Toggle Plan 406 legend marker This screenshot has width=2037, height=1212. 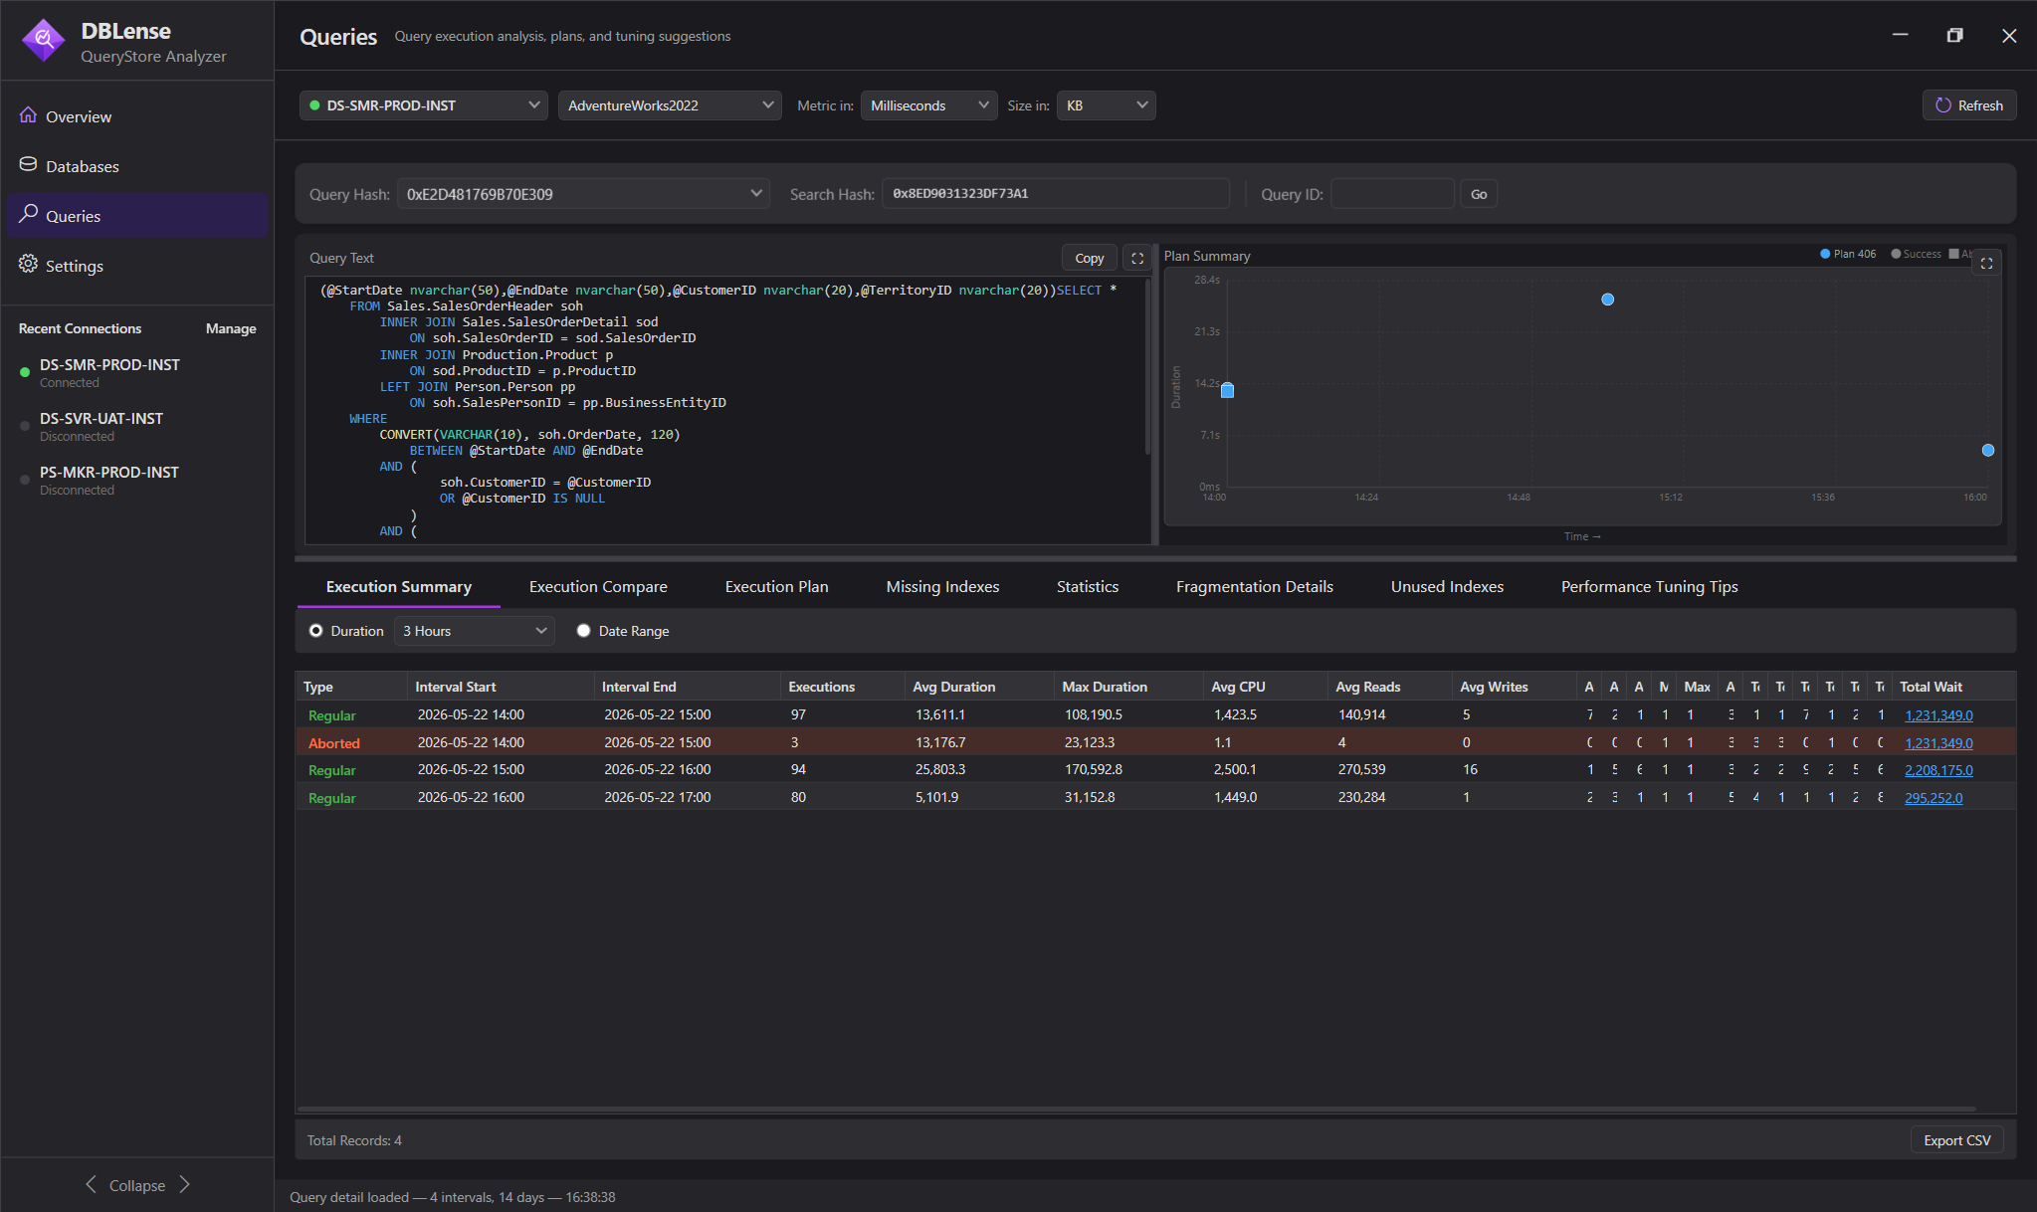1825,254
